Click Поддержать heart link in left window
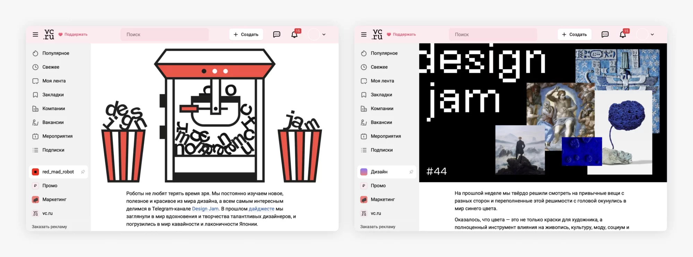693x257 pixels. [x=73, y=34]
